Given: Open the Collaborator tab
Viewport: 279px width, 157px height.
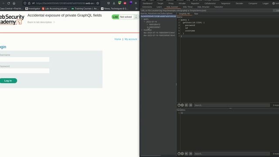Looking at the screenshot, I should tap(210, 3).
